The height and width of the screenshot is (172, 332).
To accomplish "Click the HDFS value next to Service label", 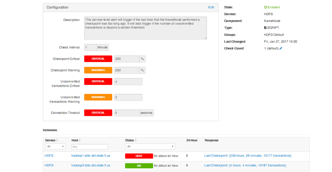I will pyautogui.click(x=268, y=14).
